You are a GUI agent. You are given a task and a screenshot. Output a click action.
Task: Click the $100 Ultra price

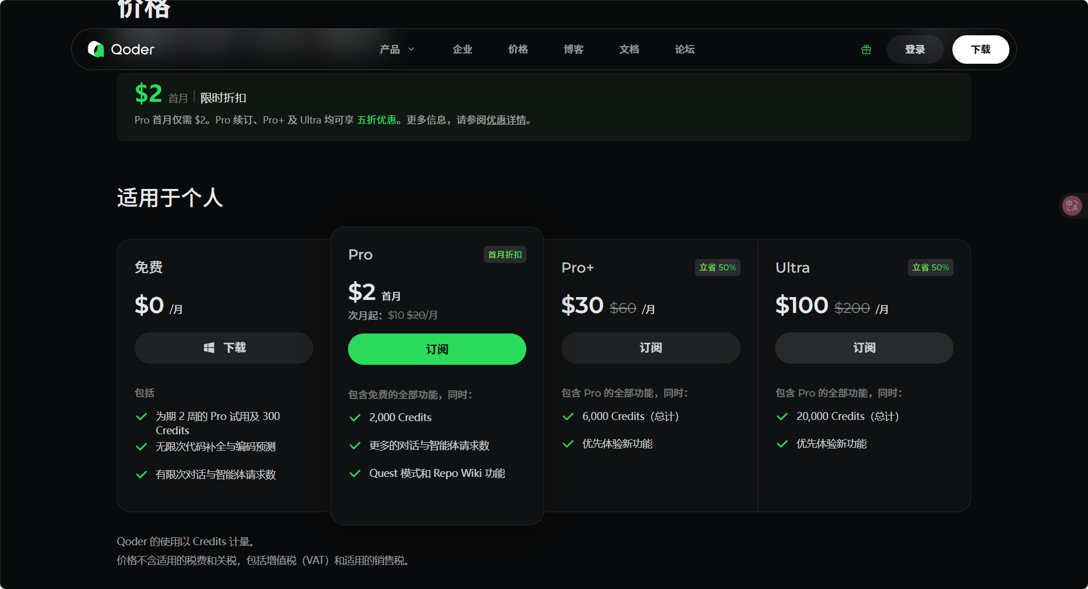click(802, 306)
